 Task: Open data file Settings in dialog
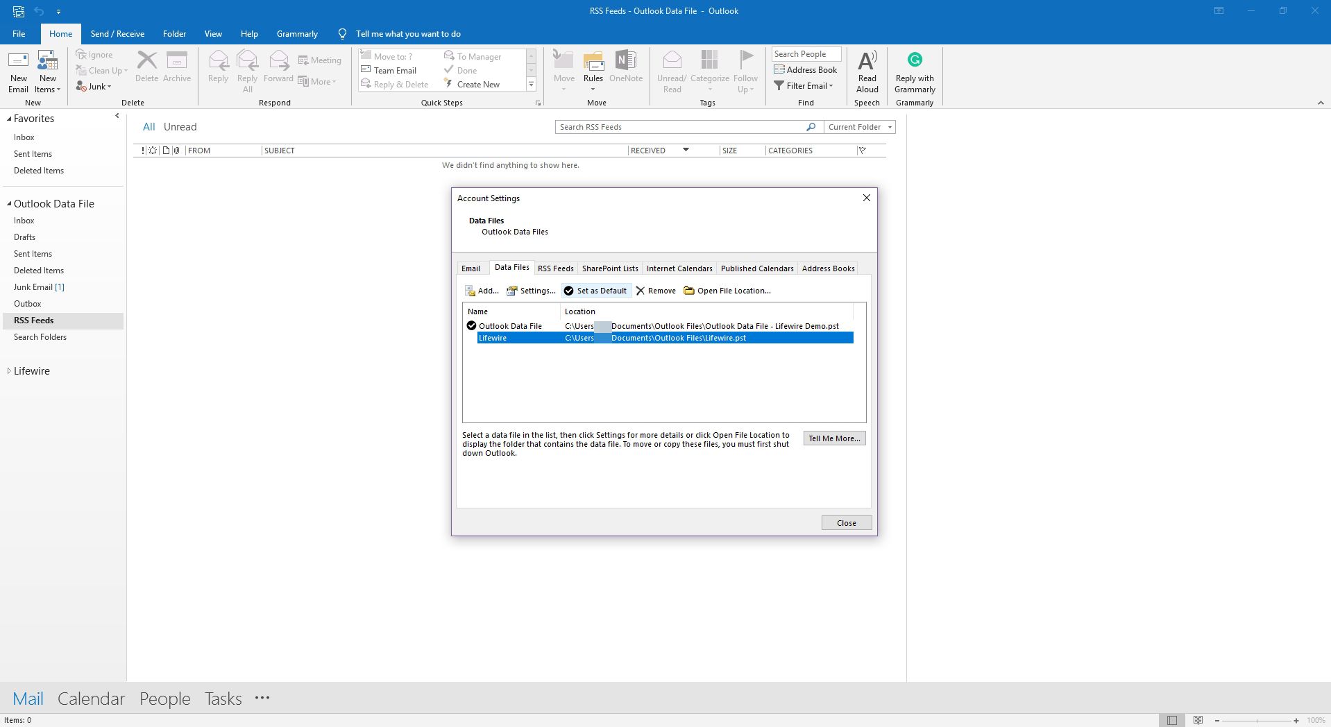[x=531, y=291]
